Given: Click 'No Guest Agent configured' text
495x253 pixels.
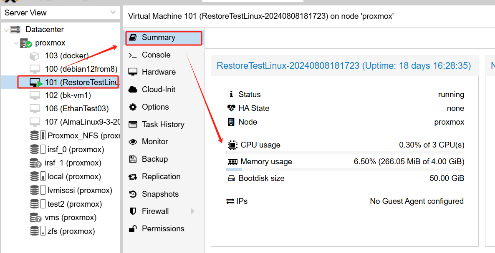Looking at the screenshot, I should click(x=417, y=201).
